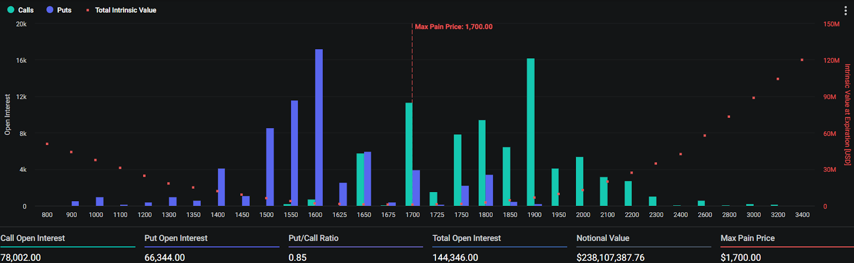Click the Max Pain Price 1,700.00 label

454,27
